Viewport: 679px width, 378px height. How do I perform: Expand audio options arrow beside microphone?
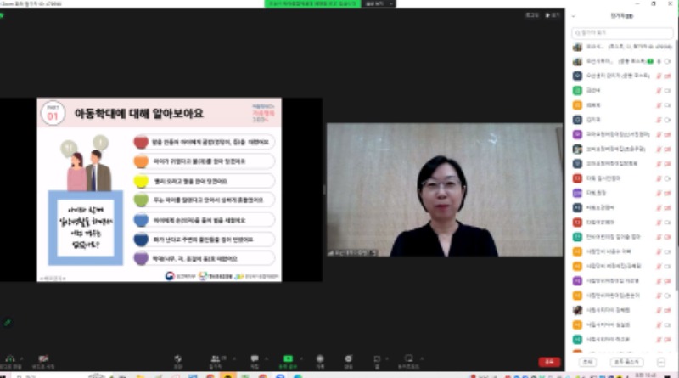click(23, 358)
